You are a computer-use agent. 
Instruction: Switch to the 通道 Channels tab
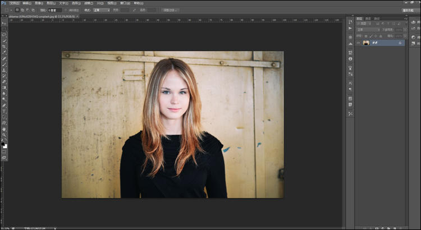pyautogui.click(x=368, y=19)
